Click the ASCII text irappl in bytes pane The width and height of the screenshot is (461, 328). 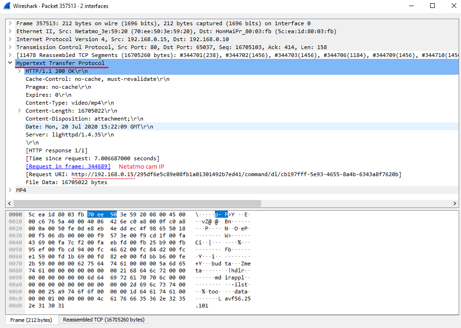[x=234, y=278]
